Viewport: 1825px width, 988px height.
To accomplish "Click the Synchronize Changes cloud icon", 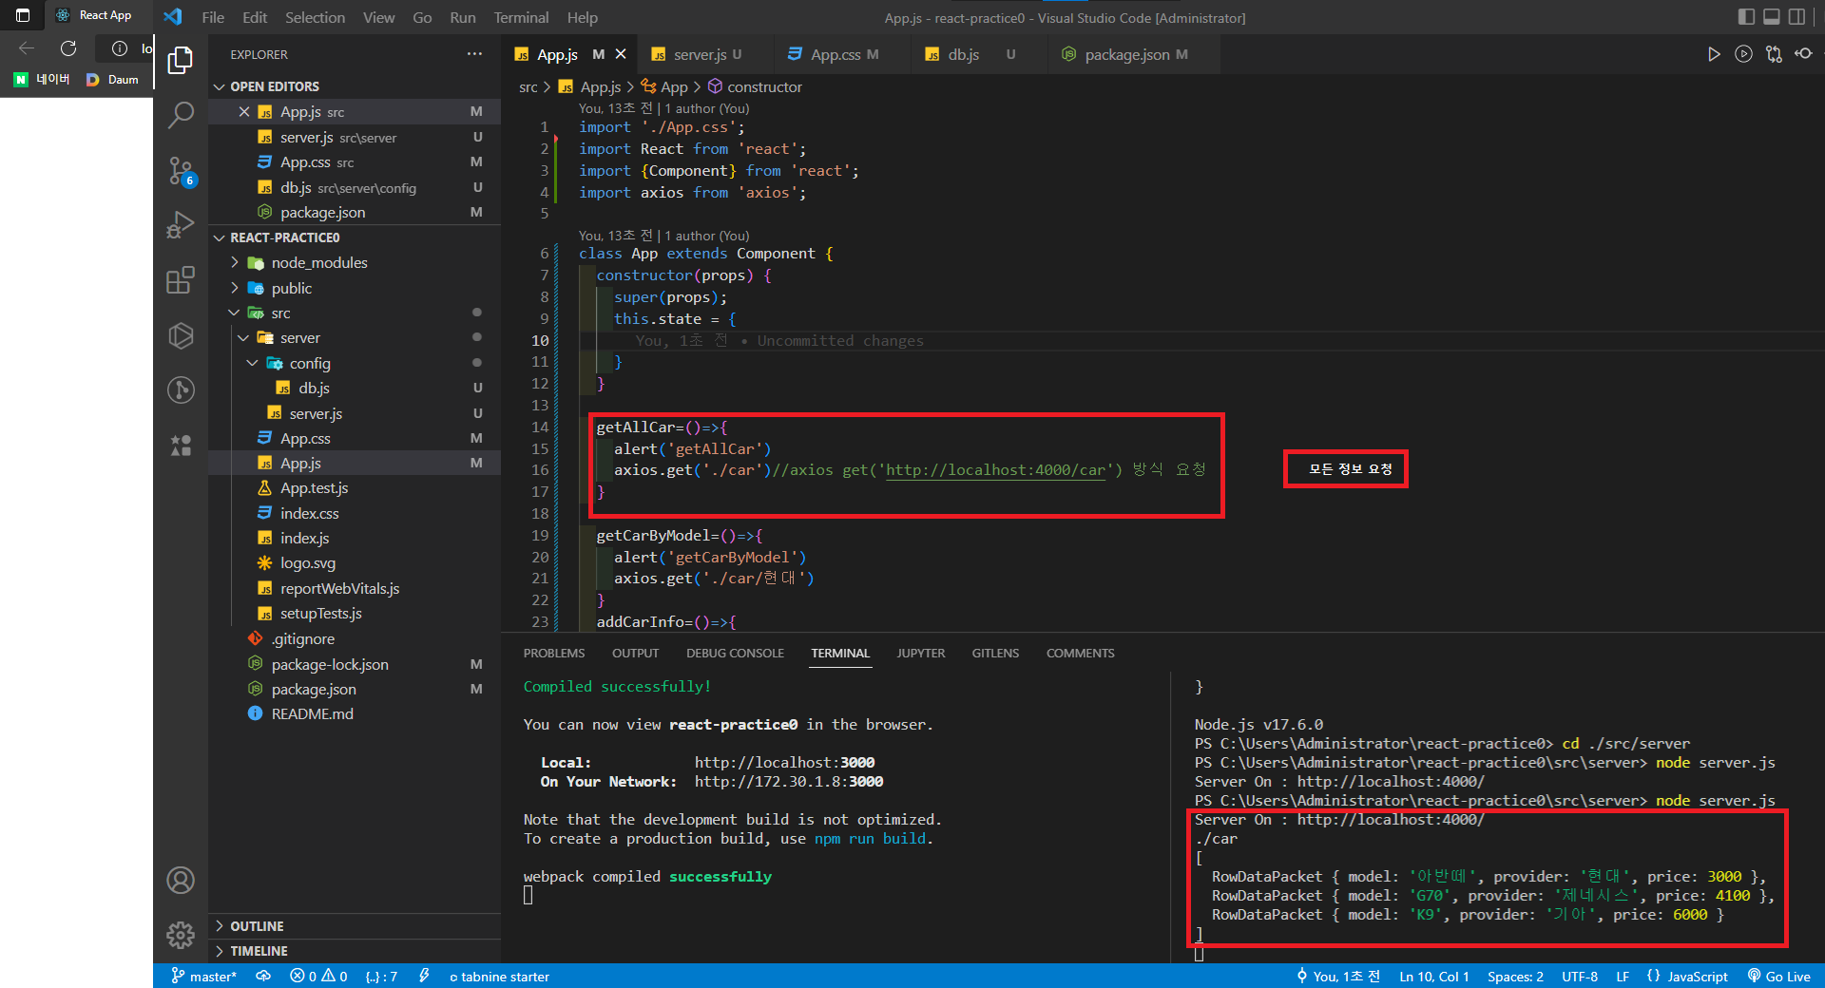I will click(x=263, y=977).
